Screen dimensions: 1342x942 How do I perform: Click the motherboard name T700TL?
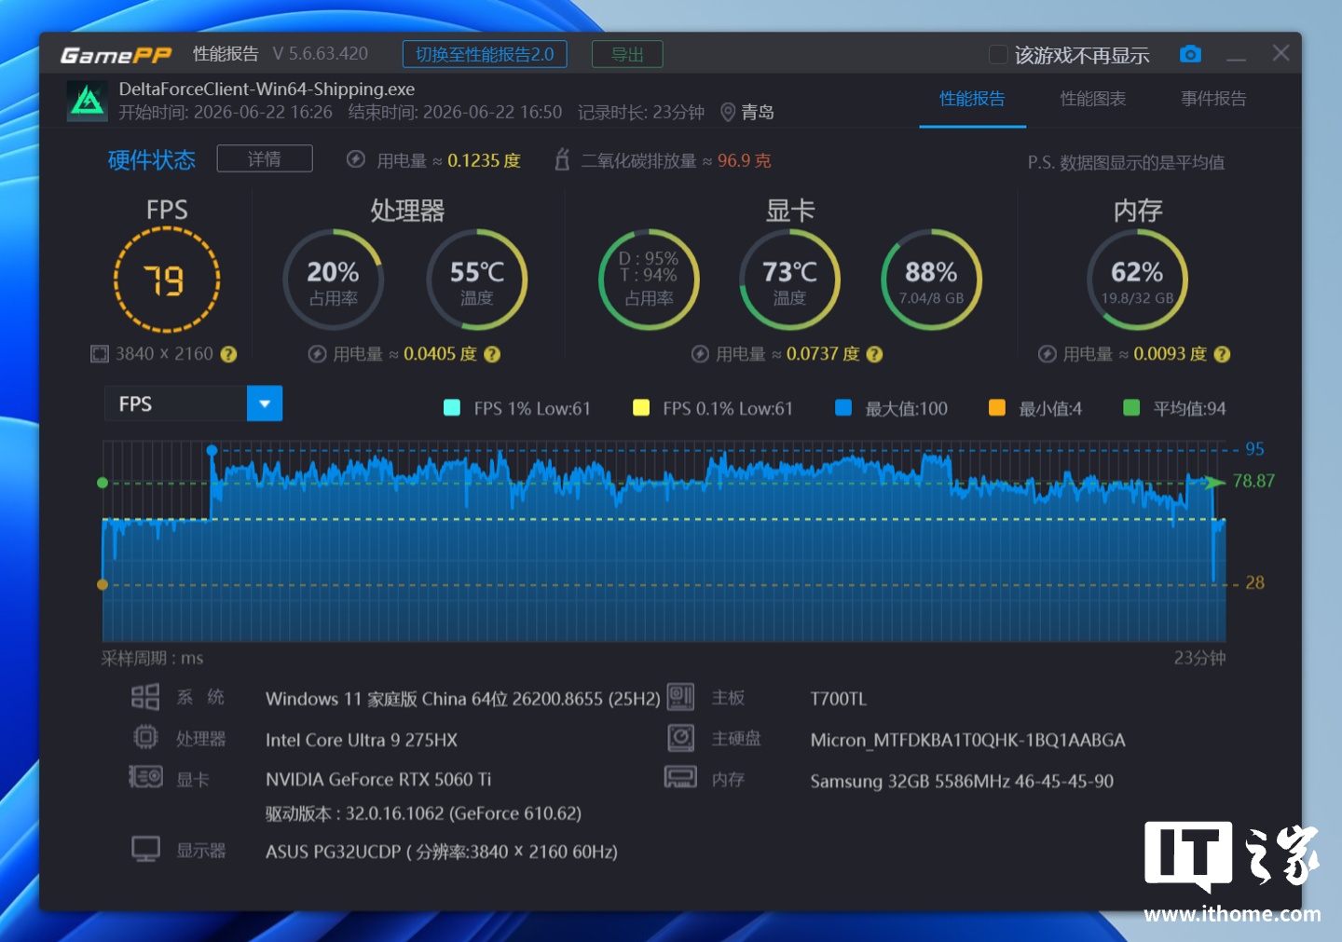coord(839,699)
